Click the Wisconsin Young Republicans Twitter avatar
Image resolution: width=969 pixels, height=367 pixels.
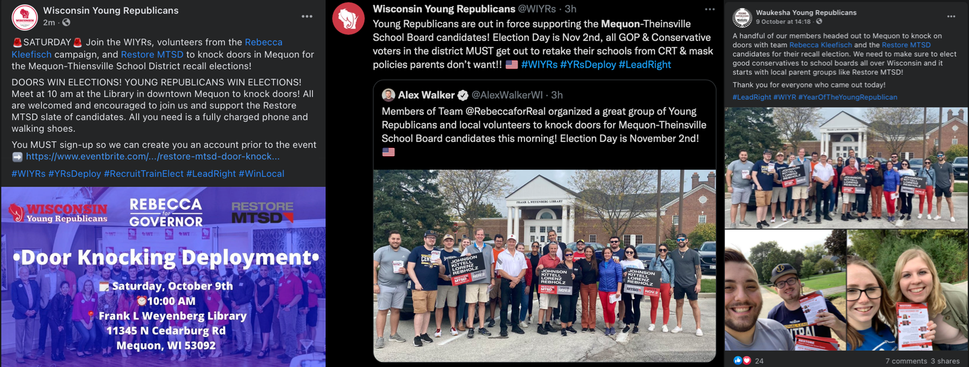(349, 19)
